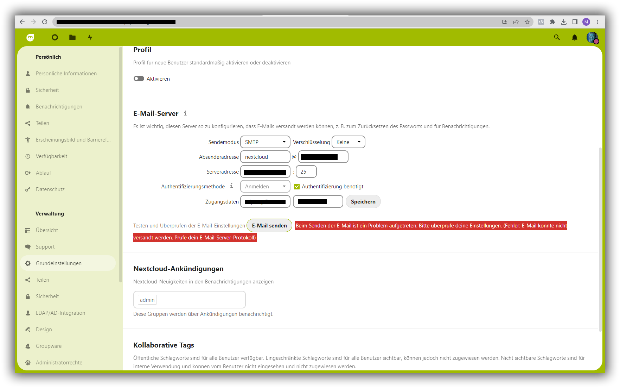Open the Activity app via the lightning icon
Screen dimensions: 620x388
[x=90, y=37]
